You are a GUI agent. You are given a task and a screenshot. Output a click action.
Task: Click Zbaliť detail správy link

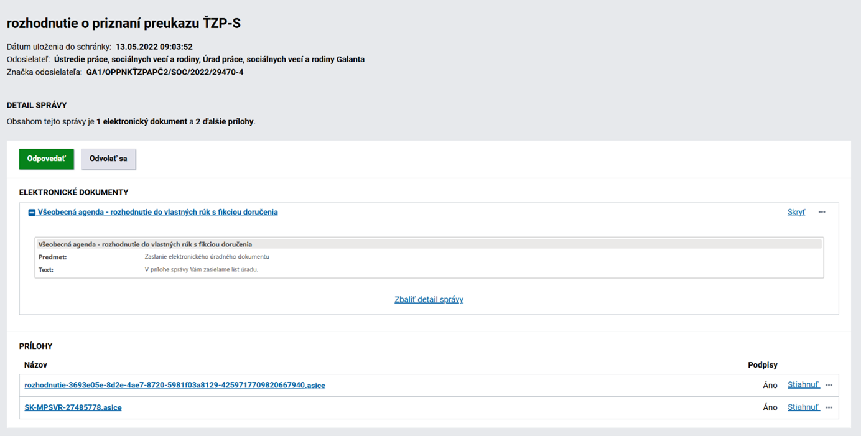point(429,300)
